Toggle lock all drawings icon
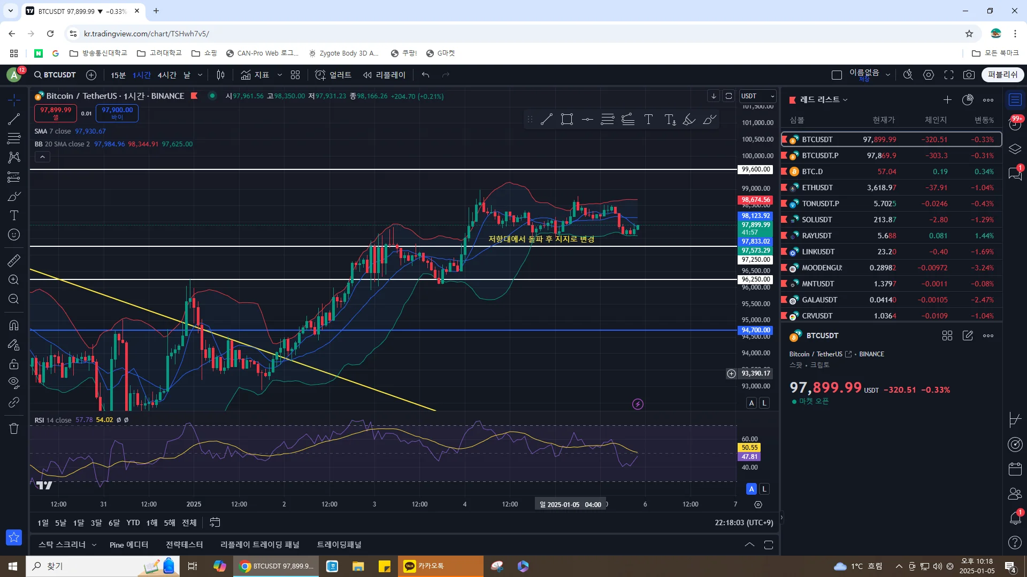1027x577 pixels. pyautogui.click(x=14, y=364)
